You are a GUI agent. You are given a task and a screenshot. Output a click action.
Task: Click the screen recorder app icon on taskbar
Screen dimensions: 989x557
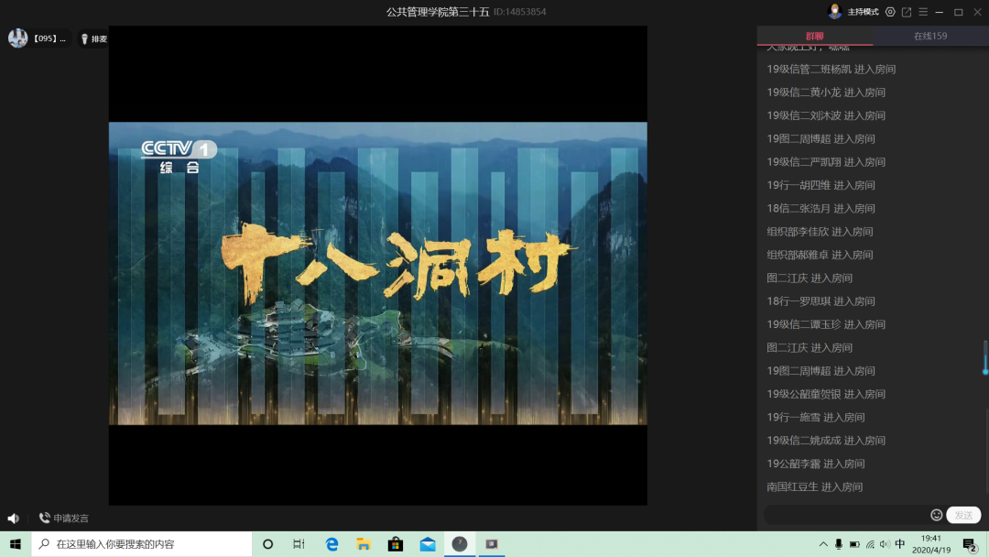point(492,544)
